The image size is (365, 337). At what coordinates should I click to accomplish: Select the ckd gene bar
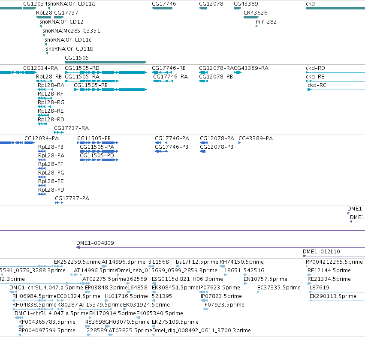click(x=335, y=8)
